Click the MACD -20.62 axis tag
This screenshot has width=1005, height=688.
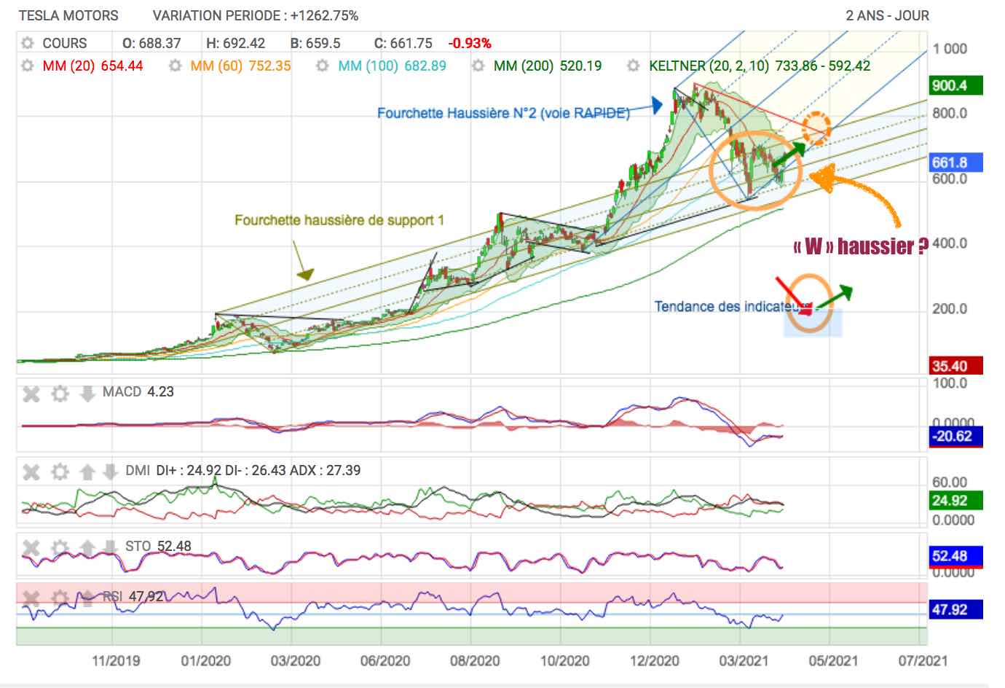click(956, 436)
